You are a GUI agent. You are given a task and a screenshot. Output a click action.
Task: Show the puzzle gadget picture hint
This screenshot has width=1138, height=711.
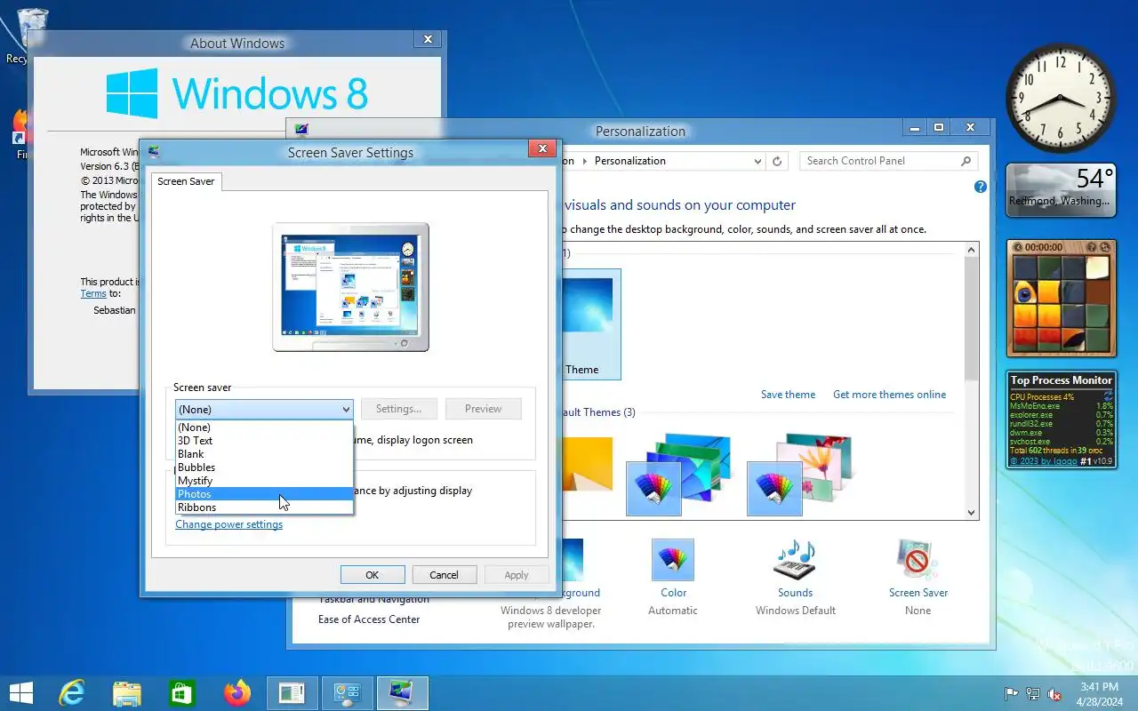[1092, 247]
